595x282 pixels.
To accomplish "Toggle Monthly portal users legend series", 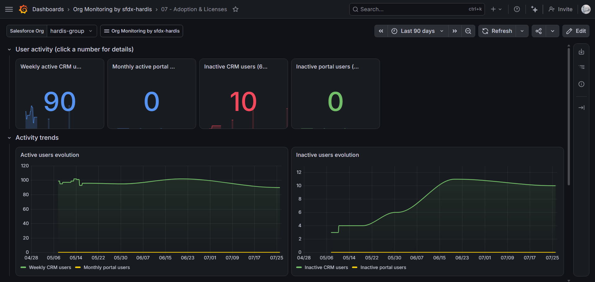I will [103, 267].
